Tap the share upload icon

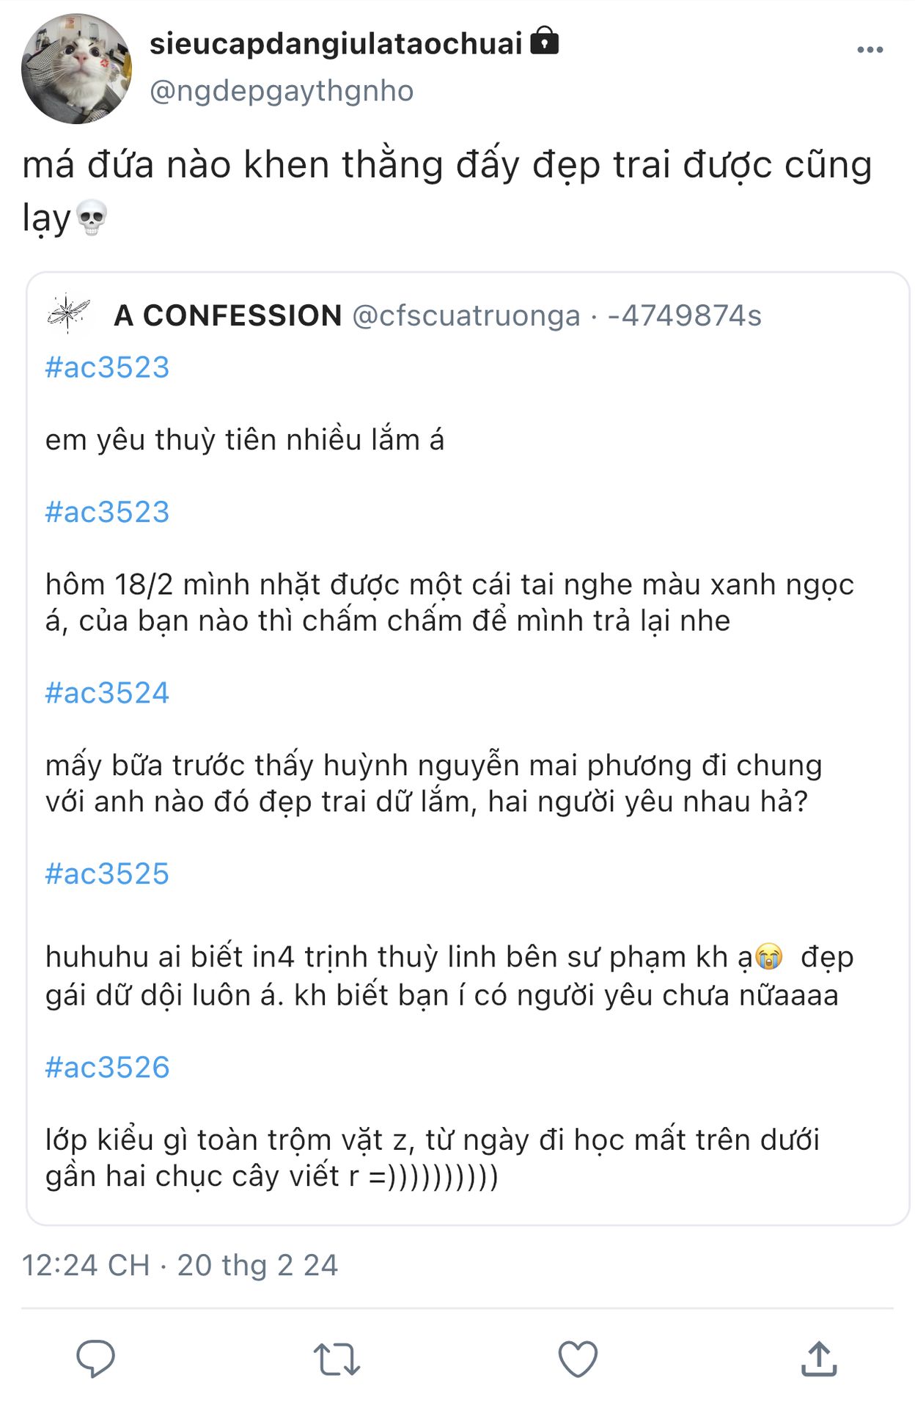click(x=818, y=1359)
